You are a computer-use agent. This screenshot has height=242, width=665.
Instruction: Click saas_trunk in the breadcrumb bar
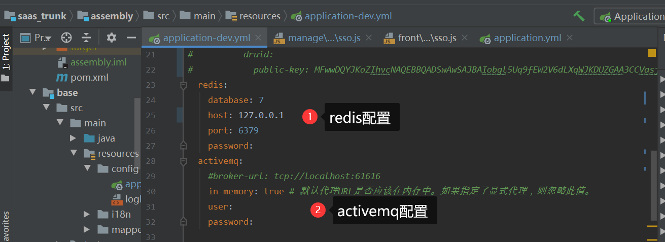[x=36, y=16]
